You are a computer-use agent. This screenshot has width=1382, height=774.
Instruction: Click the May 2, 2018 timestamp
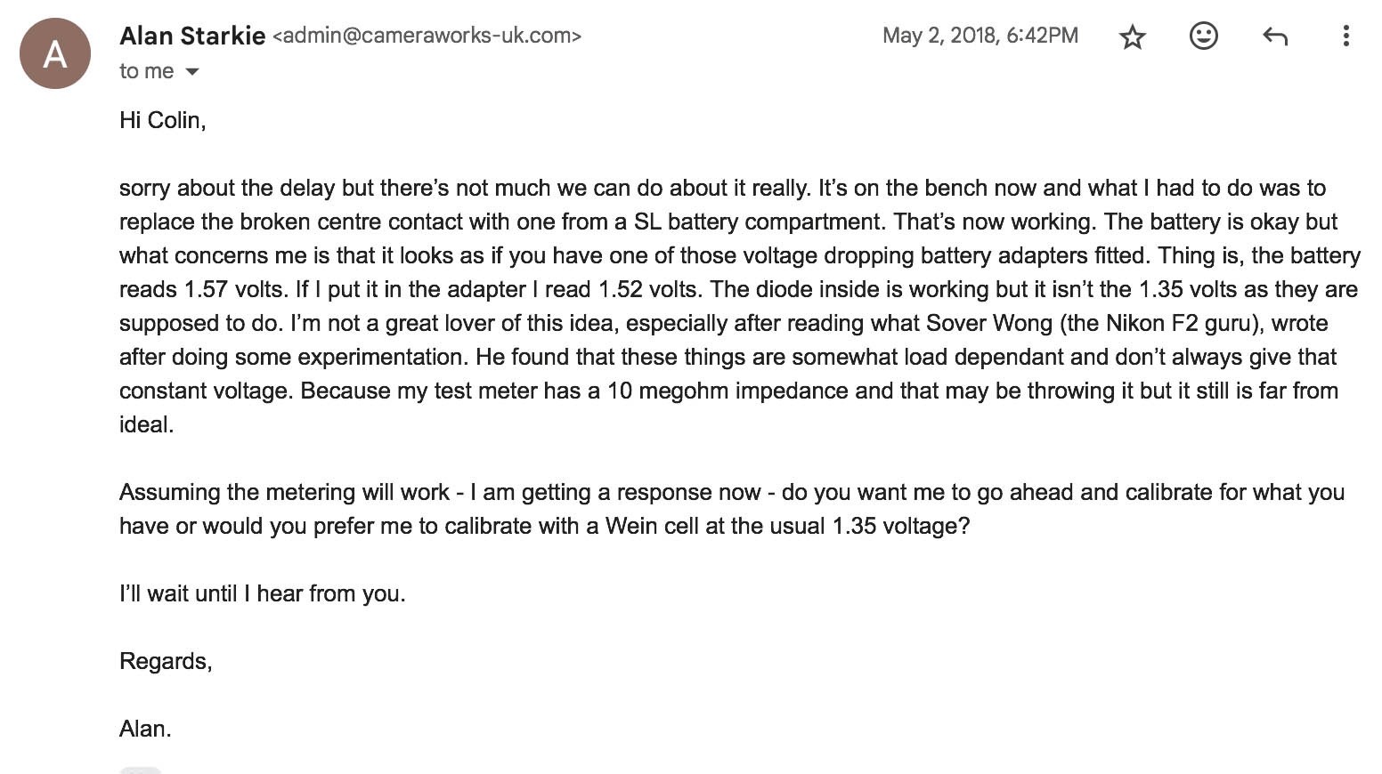pos(980,36)
